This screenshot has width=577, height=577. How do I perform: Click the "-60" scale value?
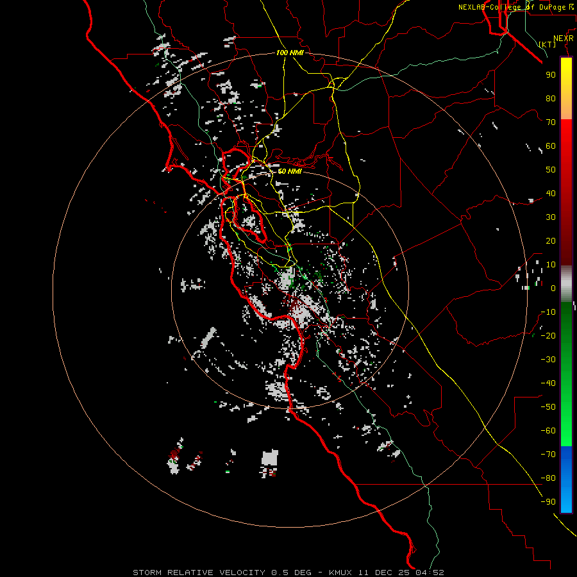point(548,431)
